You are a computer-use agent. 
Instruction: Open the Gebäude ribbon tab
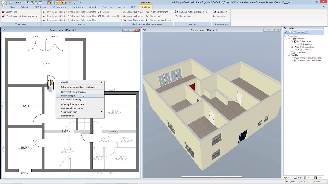pos(25,7)
